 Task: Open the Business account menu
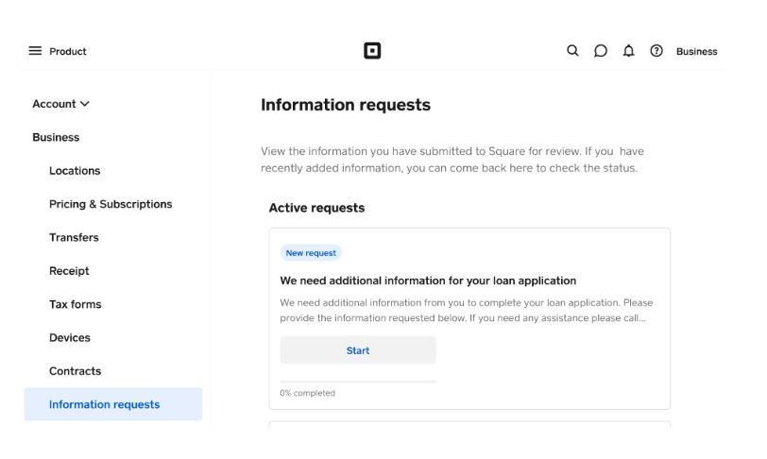(x=696, y=52)
